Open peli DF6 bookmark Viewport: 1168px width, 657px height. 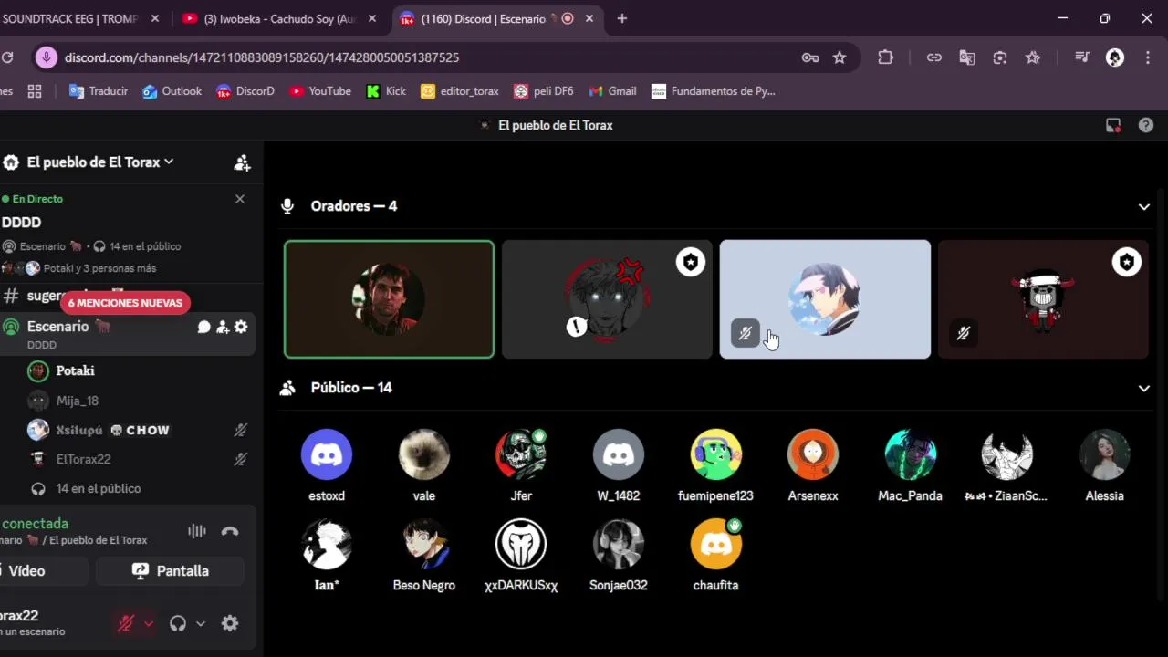(x=544, y=91)
